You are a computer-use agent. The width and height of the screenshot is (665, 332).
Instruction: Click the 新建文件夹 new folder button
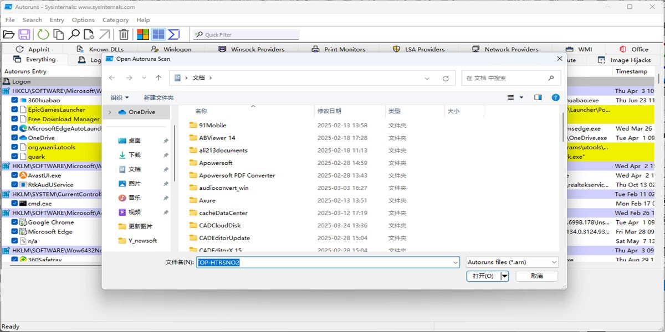pos(158,97)
